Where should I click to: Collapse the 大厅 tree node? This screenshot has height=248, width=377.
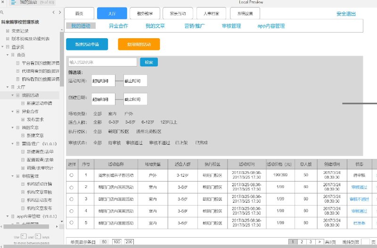point(8,87)
